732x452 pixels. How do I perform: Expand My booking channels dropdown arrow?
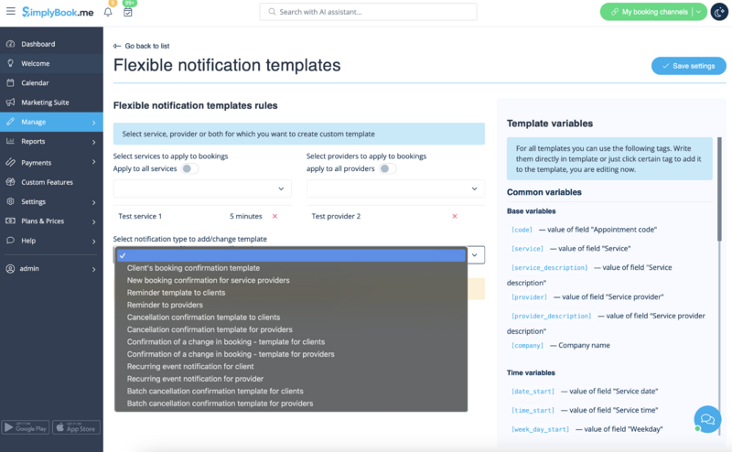(698, 12)
